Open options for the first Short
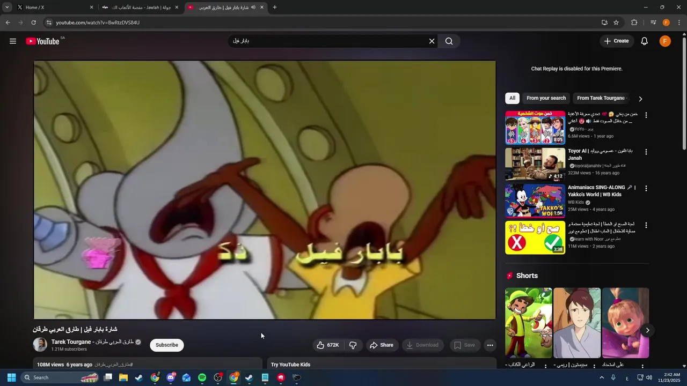The image size is (687, 386). (x=546, y=367)
